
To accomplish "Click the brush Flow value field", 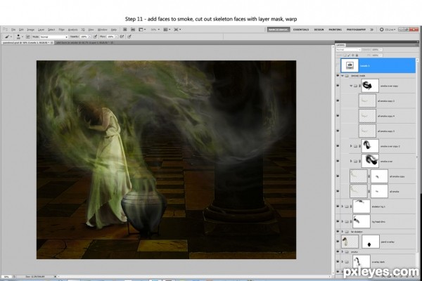I will click(x=110, y=37).
